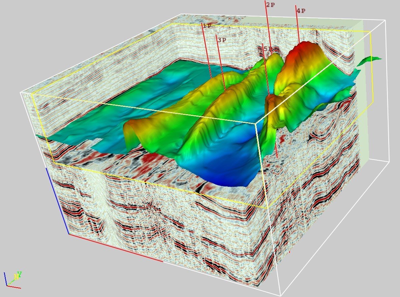
Task: Click the green surface fragment outside the cube
Action: pyautogui.click(x=370, y=61)
